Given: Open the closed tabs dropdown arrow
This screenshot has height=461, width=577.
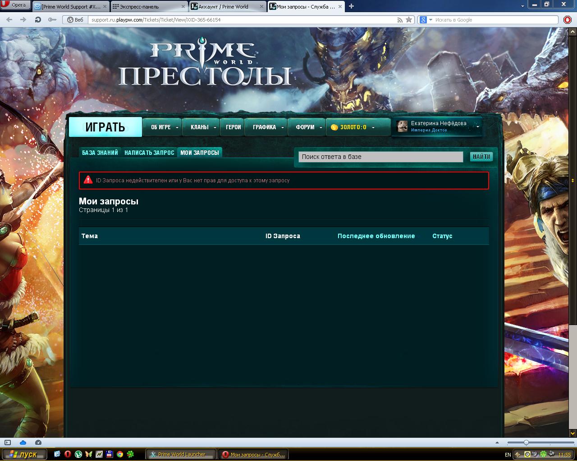Looking at the screenshot, I should pyautogui.click(x=522, y=5).
